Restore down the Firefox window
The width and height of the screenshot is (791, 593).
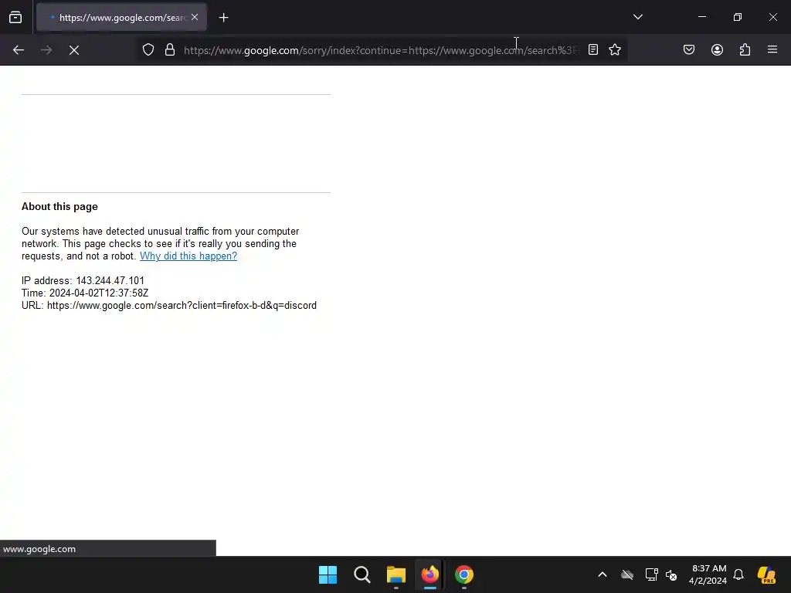coord(738,17)
